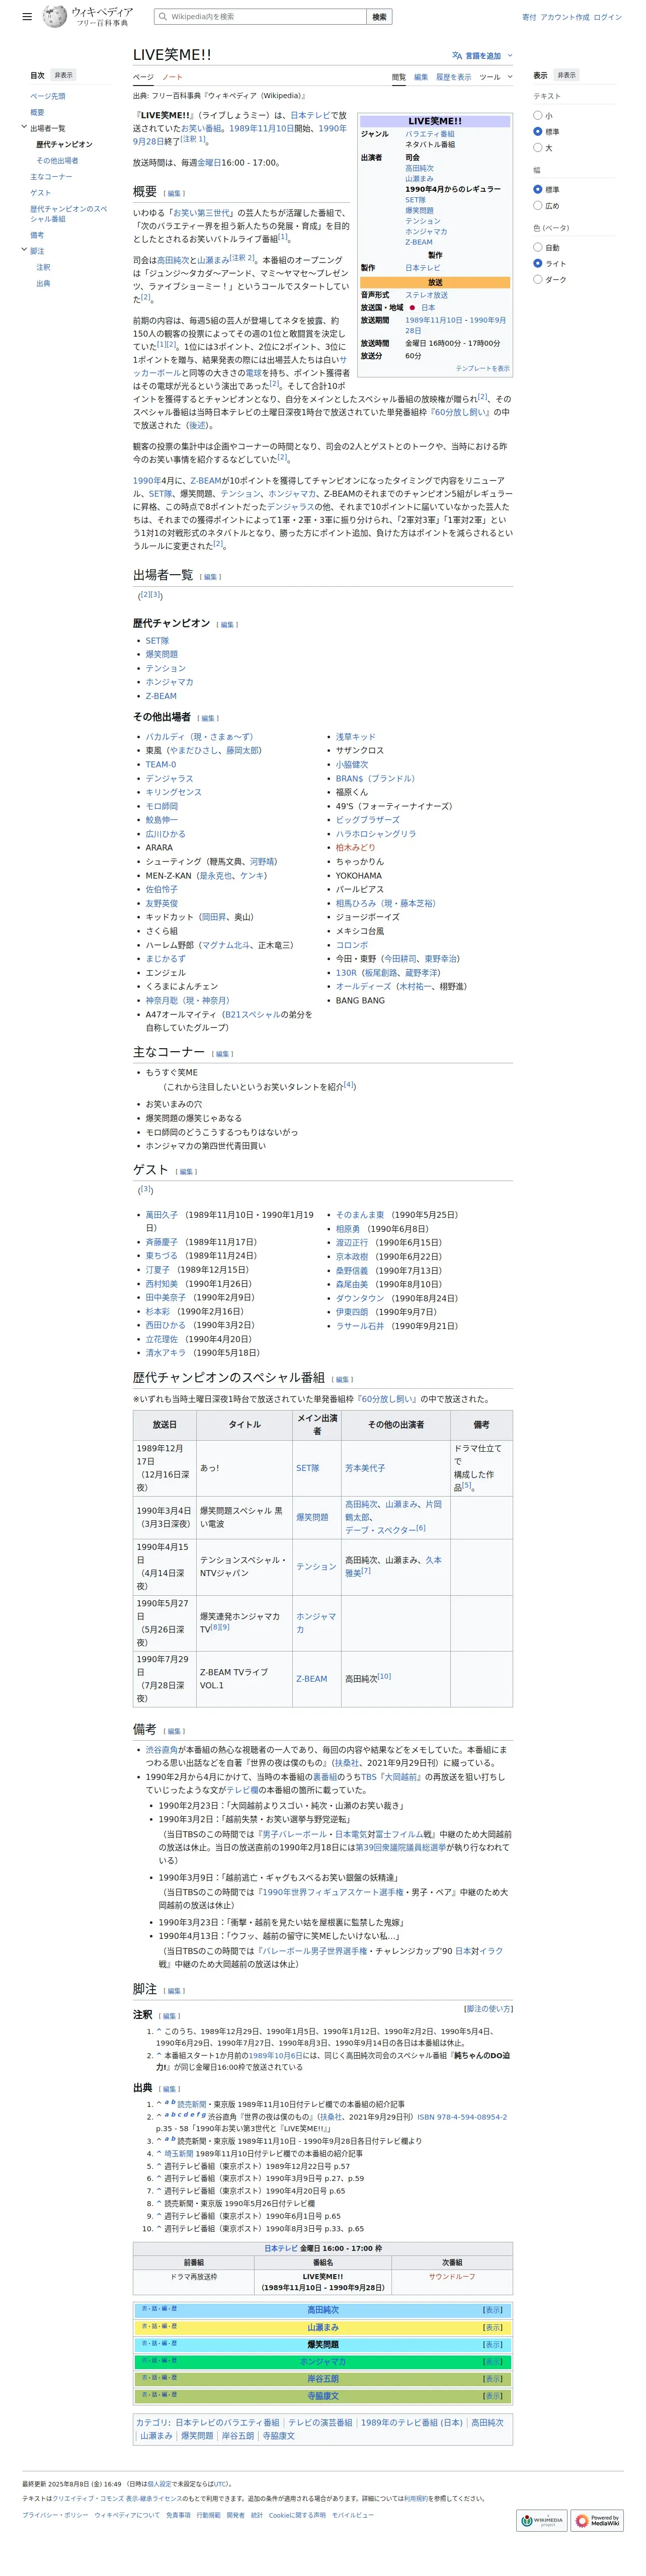Expand the 寺脇康文 navbox with 表示
The width and height of the screenshot is (646, 2576).
click(x=493, y=2395)
